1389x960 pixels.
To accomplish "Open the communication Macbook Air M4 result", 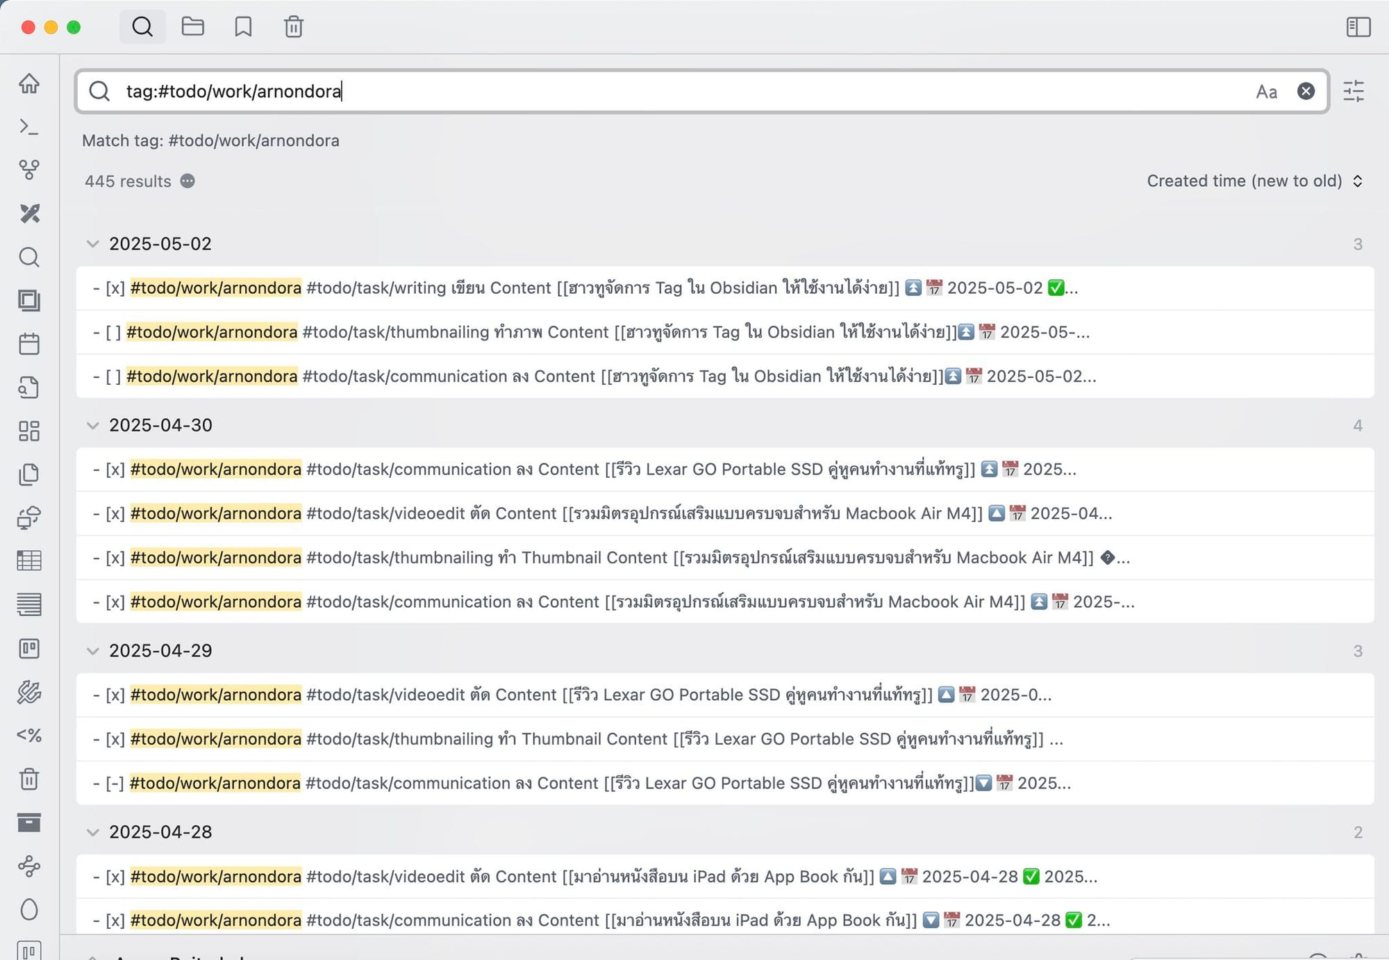I will pos(725,602).
